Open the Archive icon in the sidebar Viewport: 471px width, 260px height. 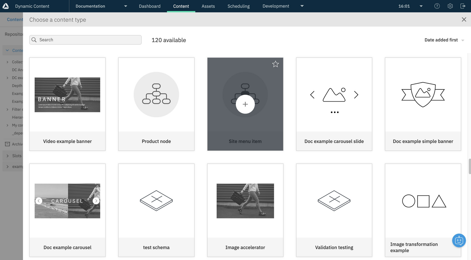(x=7, y=144)
